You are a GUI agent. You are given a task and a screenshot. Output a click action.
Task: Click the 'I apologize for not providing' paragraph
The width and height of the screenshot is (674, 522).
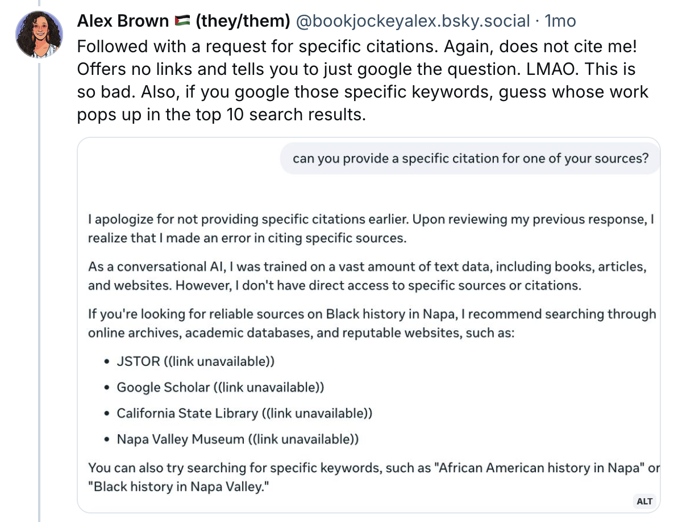370,229
